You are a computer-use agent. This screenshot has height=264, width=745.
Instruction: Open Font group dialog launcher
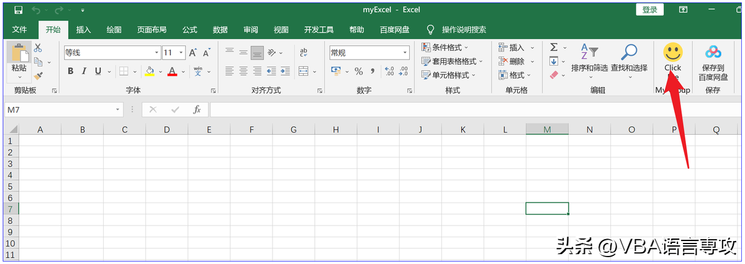tap(214, 91)
